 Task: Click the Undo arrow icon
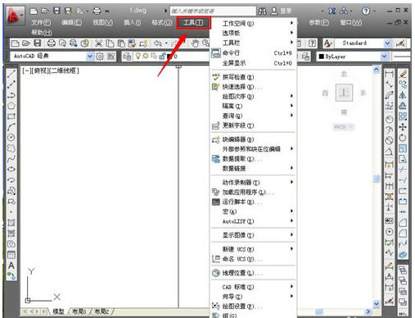click(158, 43)
